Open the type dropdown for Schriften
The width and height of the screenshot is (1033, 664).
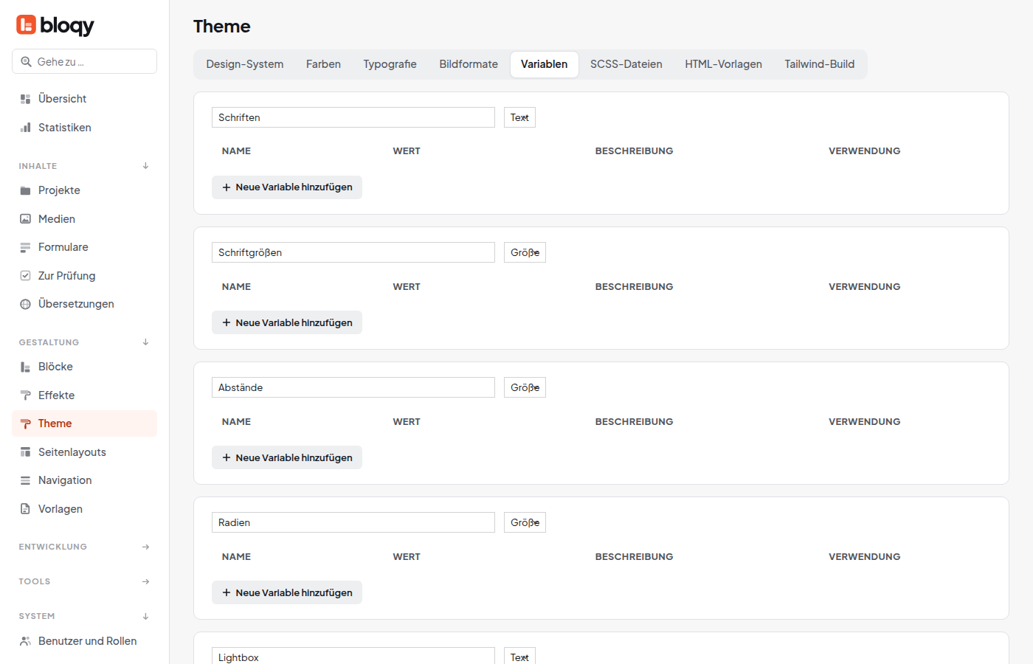pos(519,117)
